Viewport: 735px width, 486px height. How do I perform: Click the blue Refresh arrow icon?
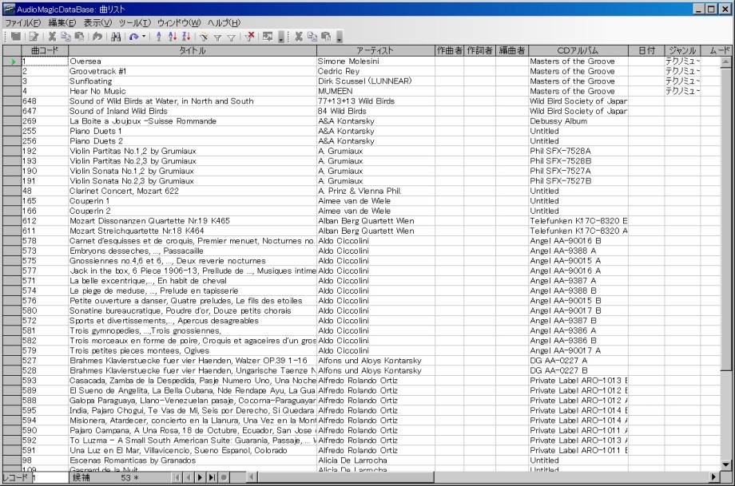click(x=134, y=37)
